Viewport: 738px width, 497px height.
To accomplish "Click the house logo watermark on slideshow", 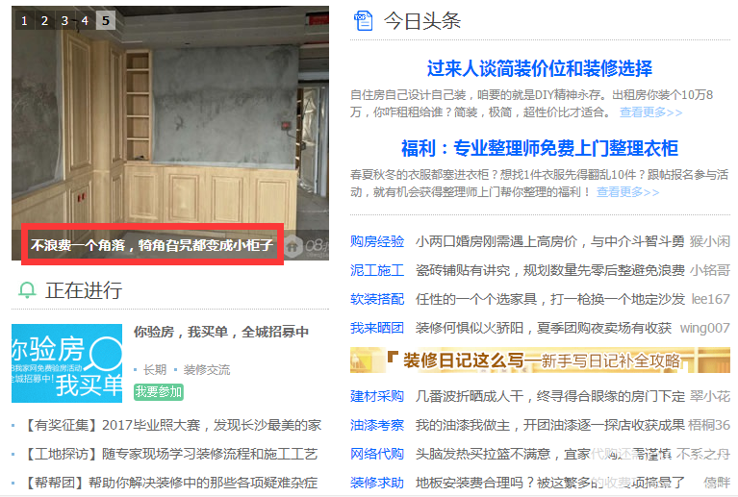I will 293,245.
